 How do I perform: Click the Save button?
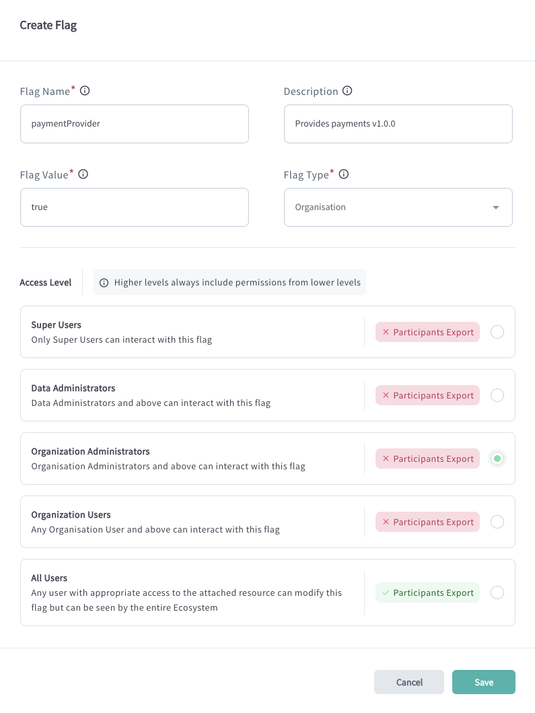(483, 682)
